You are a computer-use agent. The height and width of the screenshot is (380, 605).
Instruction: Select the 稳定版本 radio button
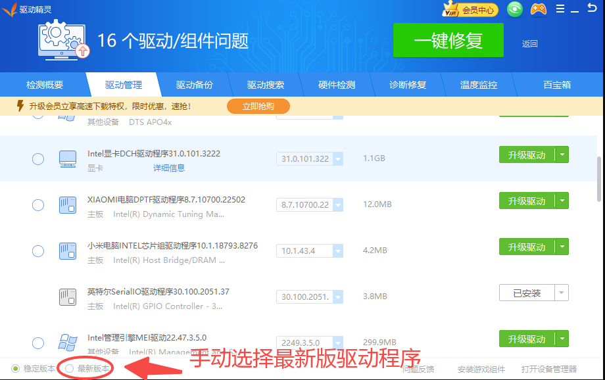16,369
